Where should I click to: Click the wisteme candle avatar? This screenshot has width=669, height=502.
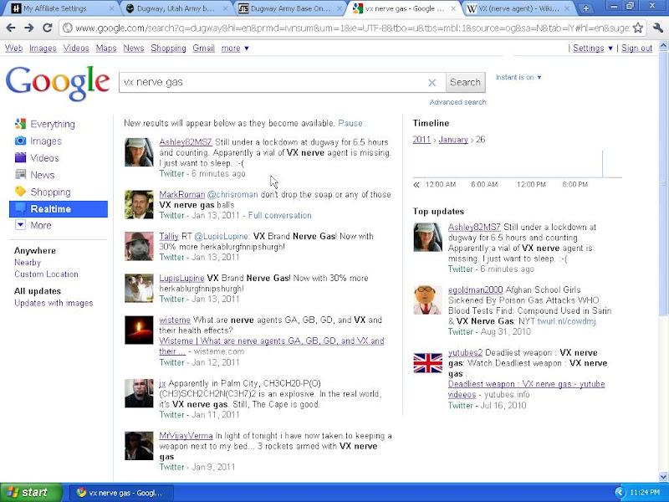tap(139, 330)
